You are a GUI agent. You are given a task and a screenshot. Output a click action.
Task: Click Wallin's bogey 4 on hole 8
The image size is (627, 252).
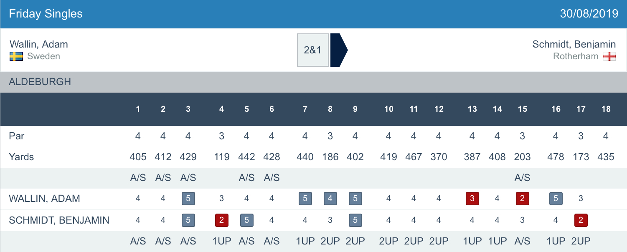coord(330,199)
